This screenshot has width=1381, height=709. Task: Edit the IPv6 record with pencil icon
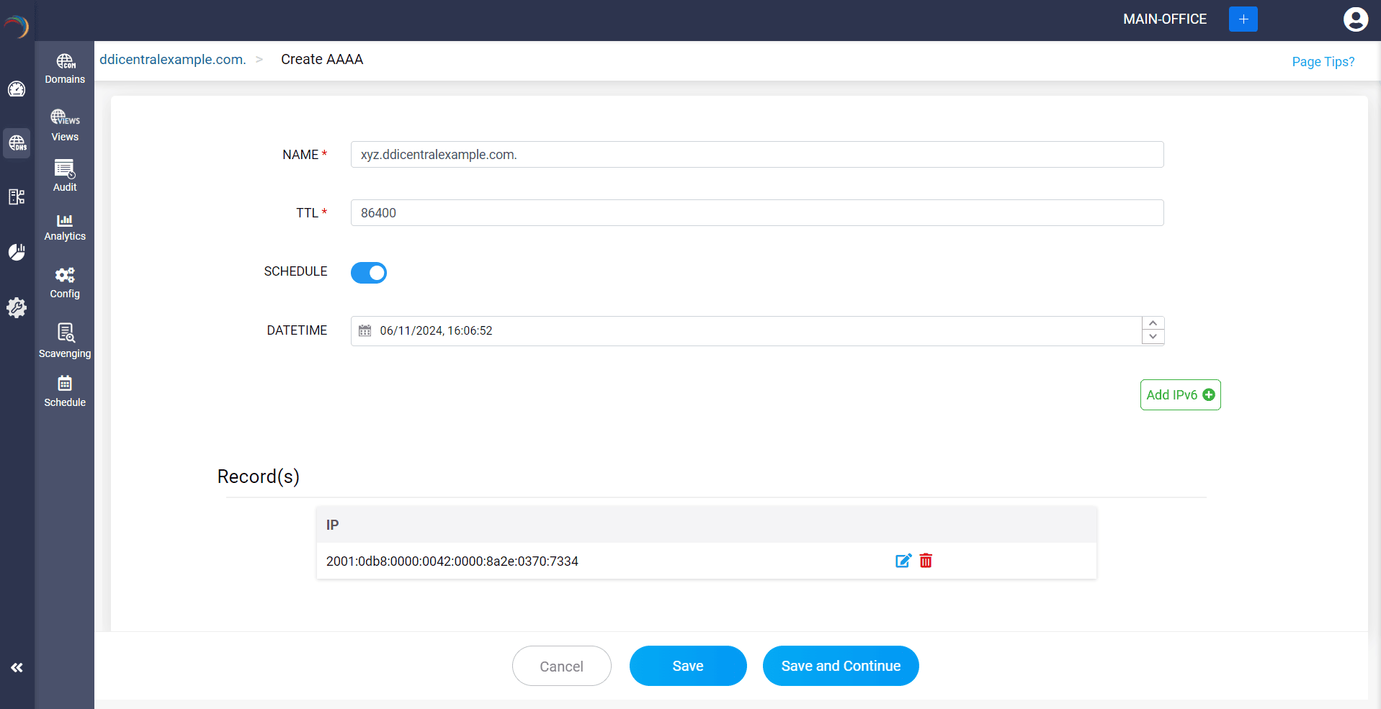tap(903, 561)
